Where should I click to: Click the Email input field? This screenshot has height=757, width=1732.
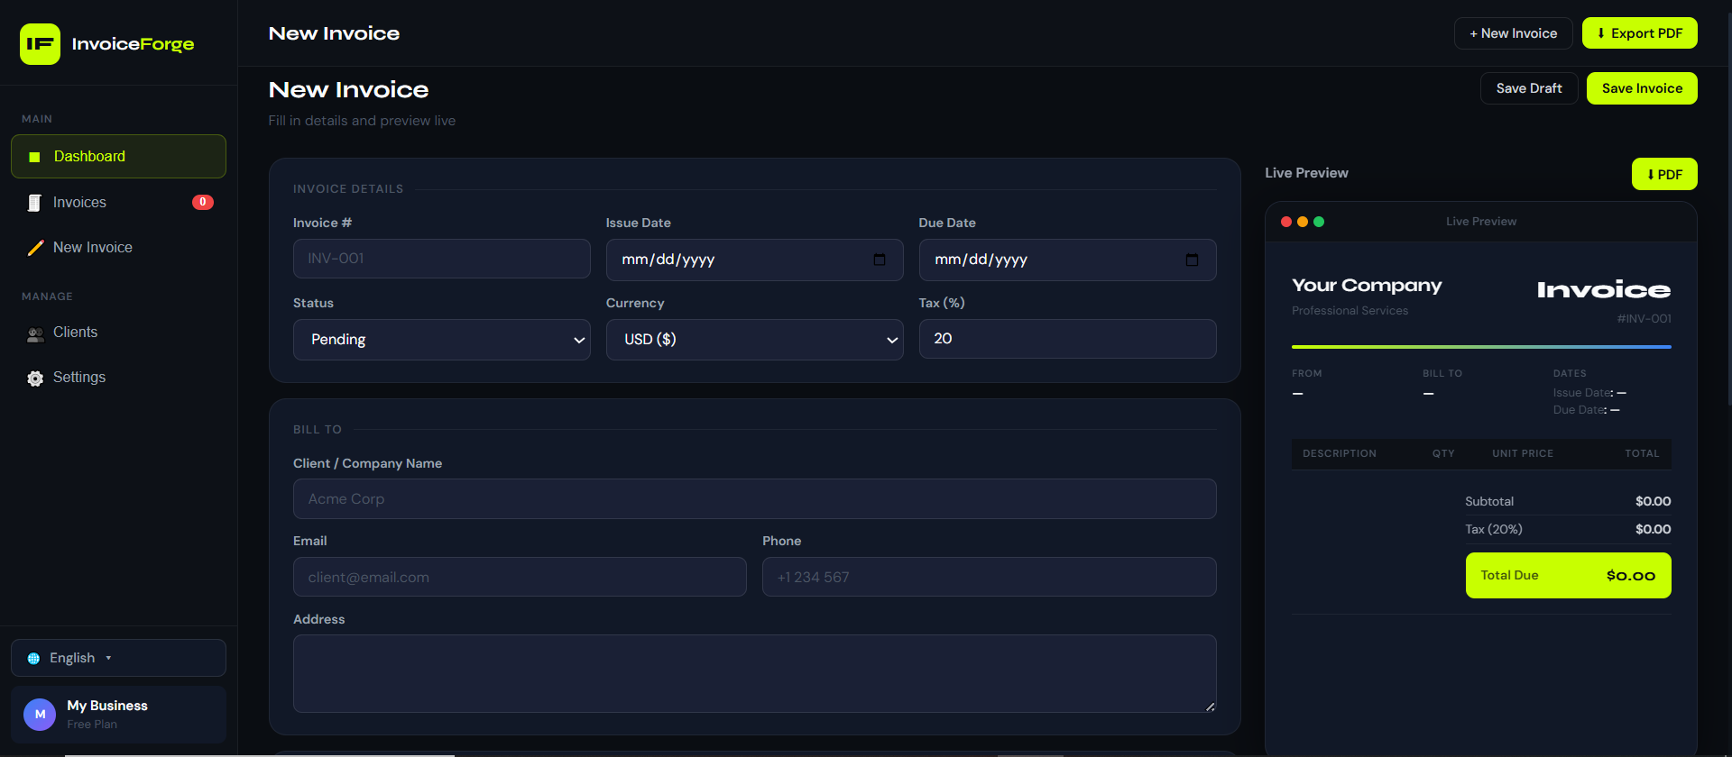[x=520, y=577]
